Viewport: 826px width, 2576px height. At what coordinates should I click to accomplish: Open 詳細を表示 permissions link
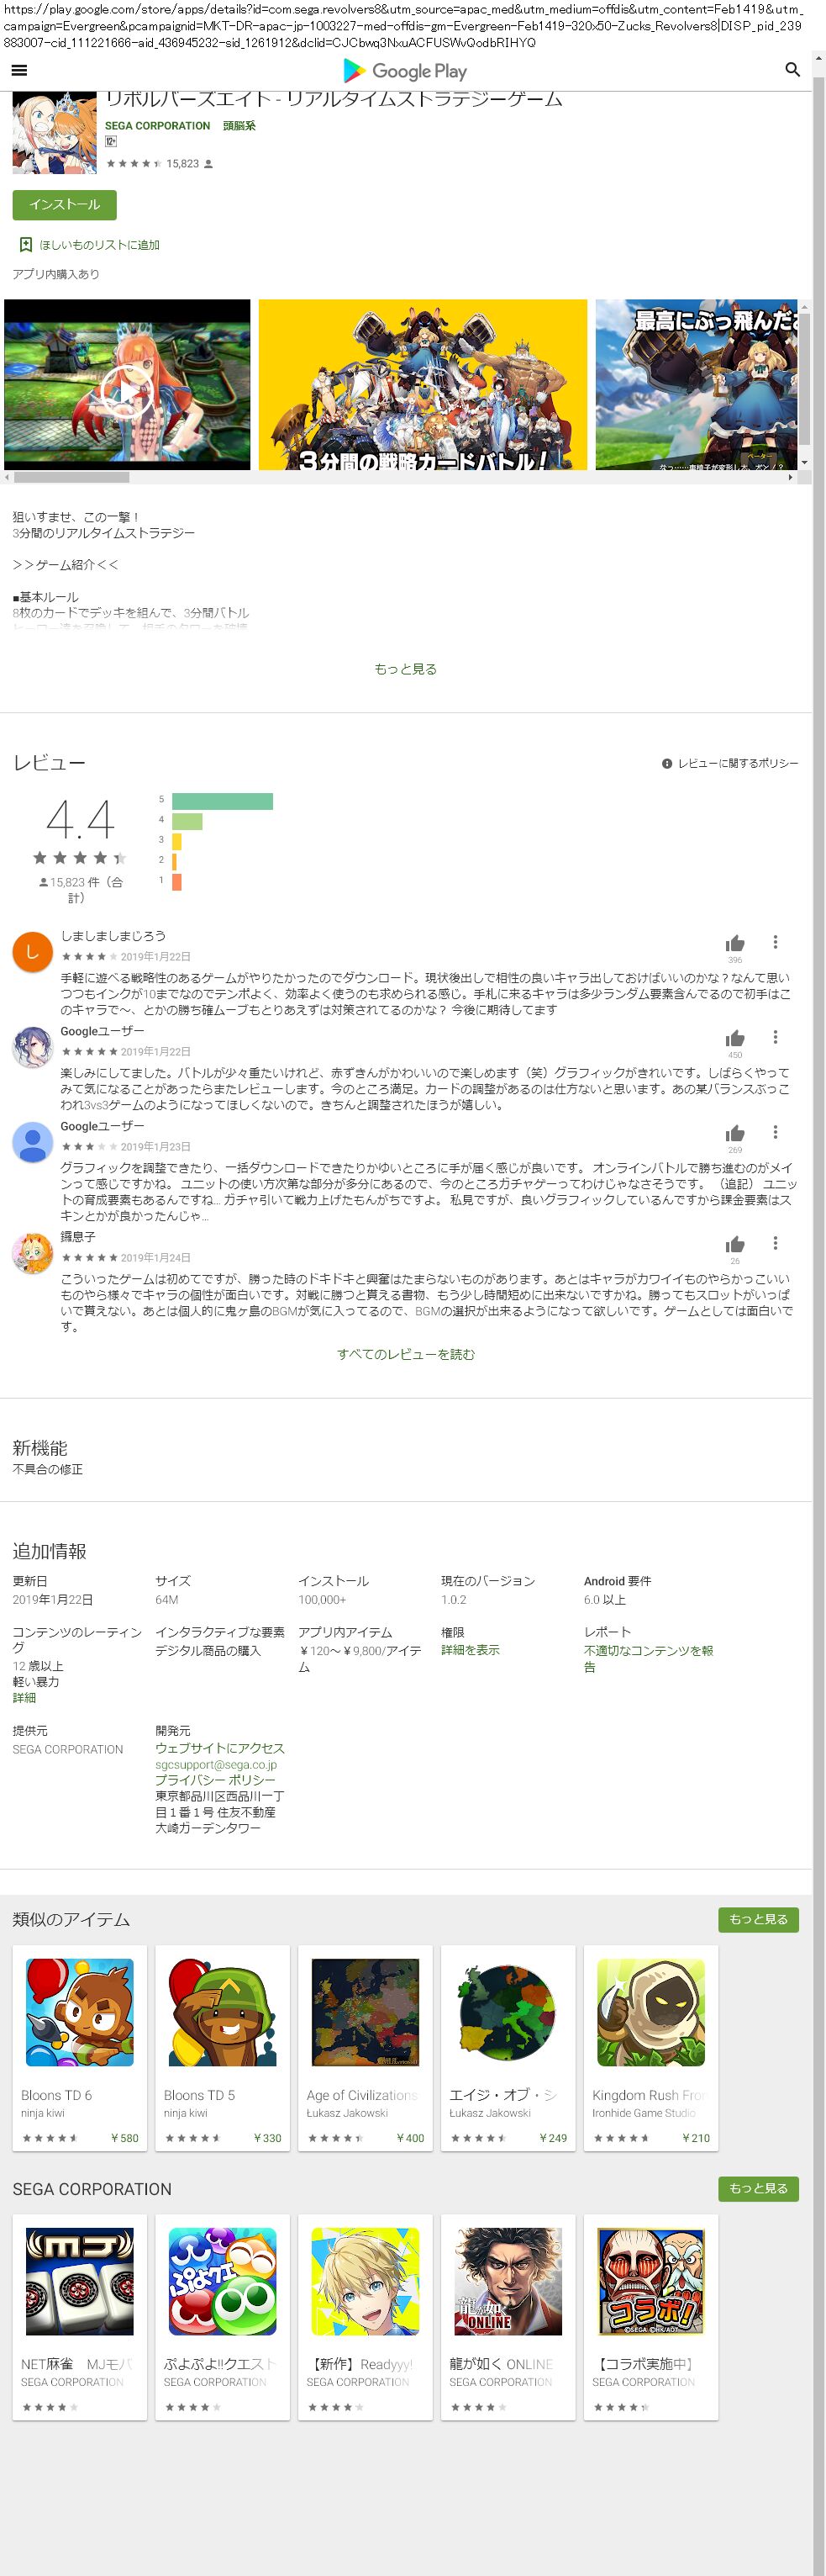[x=471, y=1650]
